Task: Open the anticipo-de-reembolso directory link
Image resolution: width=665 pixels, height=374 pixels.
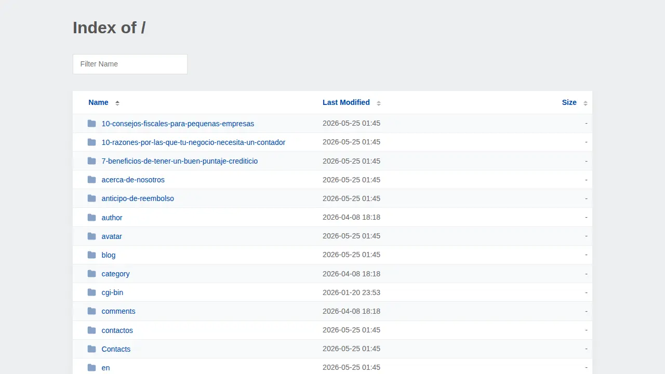Action: point(138,198)
